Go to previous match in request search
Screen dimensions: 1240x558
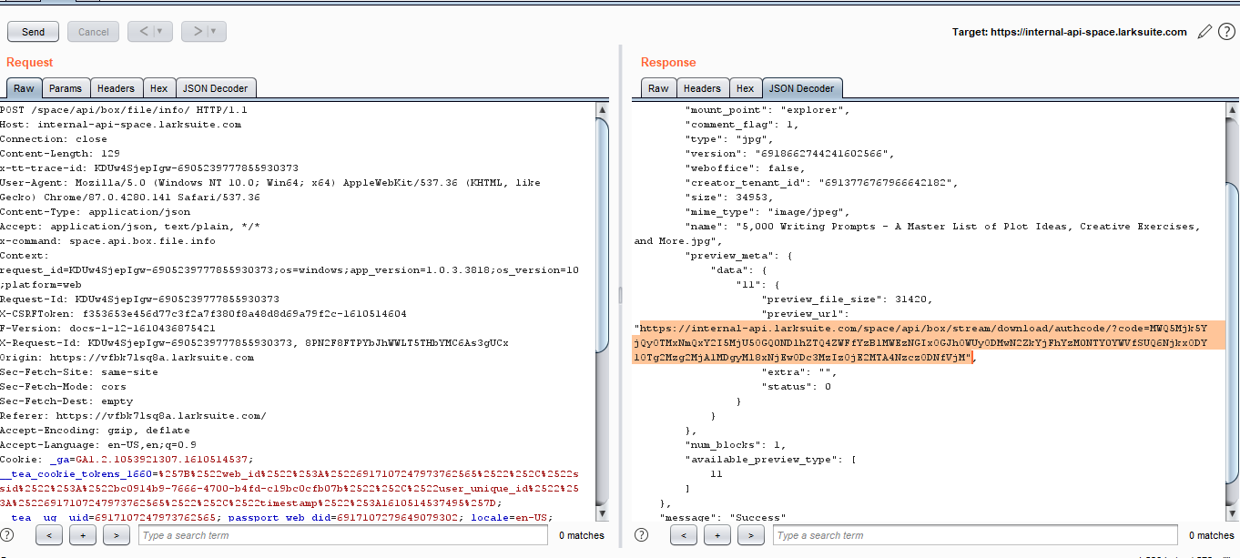click(49, 535)
